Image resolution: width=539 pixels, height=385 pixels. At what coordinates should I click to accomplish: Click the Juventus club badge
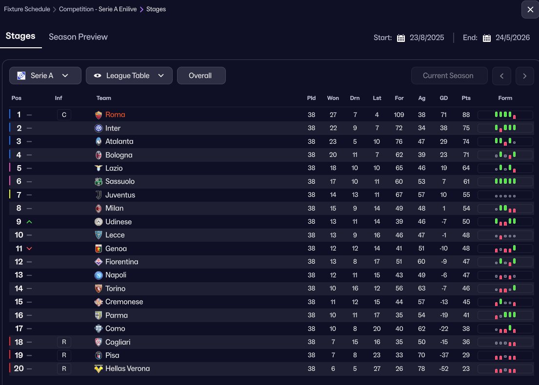pos(99,195)
